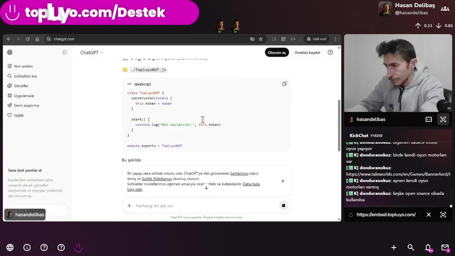Screen dimensions: 455x256
Task: Make the hasandelibas camera fullscreen
Action: pyautogui.click(x=443, y=119)
